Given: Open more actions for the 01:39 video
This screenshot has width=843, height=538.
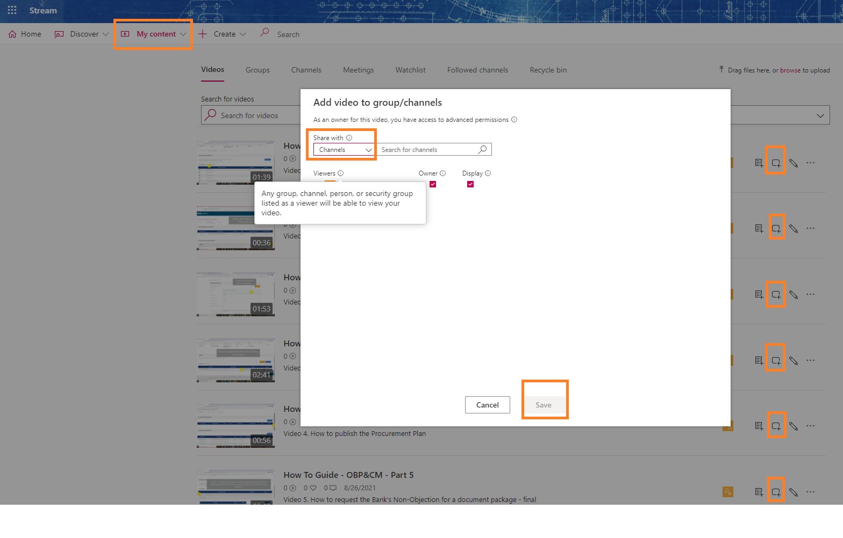Looking at the screenshot, I should pos(811,163).
